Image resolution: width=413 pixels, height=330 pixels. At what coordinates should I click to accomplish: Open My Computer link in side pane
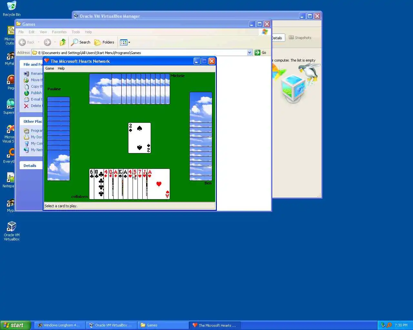pyautogui.click(x=33, y=143)
